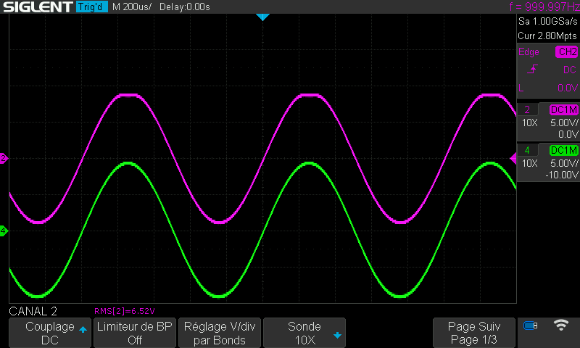Click the channel 4 ground marker
The height and width of the screenshot is (348, 580).
4,231
